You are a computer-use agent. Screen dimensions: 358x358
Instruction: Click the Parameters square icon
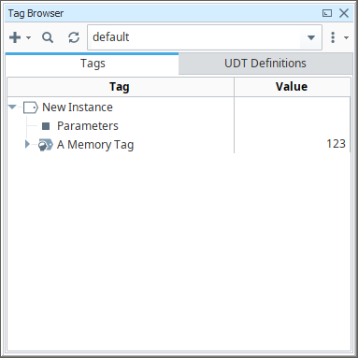click(x=46, y=126)
